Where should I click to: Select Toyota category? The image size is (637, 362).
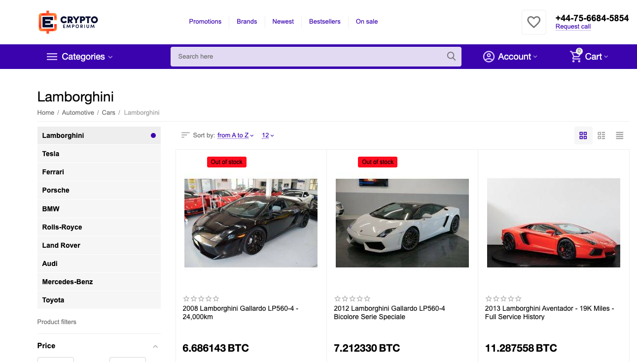tap(99, 300)
